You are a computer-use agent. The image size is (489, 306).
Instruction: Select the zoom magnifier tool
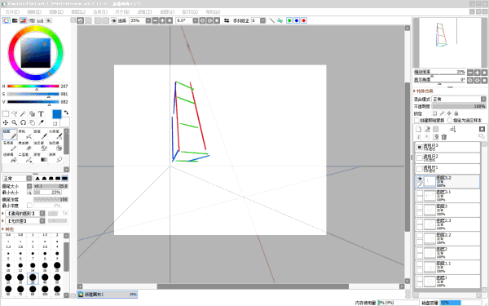click(x=15, y=122)
